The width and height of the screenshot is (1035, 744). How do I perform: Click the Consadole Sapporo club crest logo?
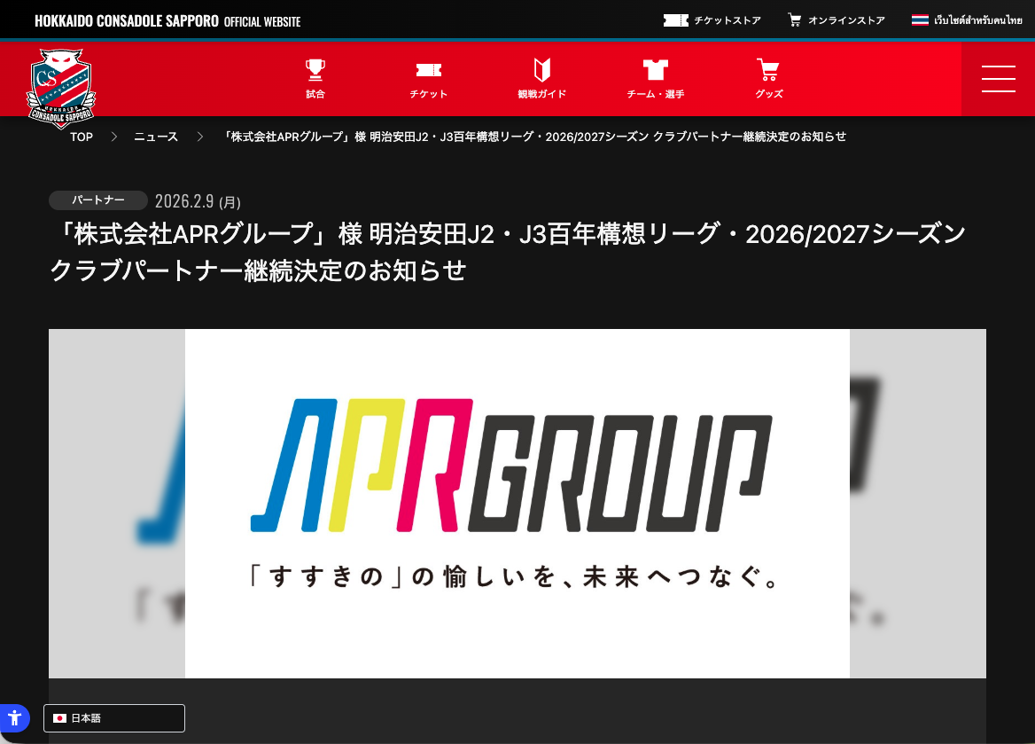(x=60, y=88)
